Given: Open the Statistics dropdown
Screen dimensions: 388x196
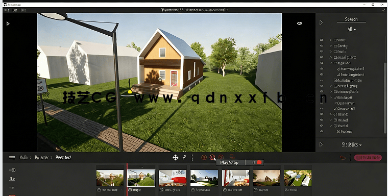Looking at the screenshot, I should click(351, 144).
